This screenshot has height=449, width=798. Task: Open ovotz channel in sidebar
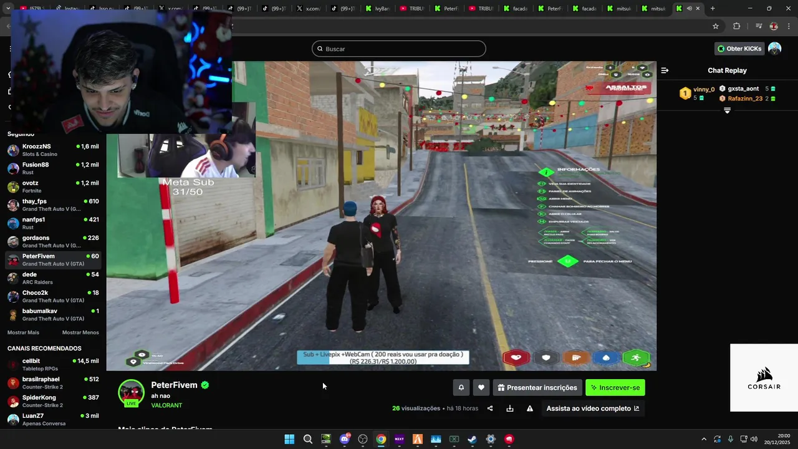pos(53,186)
